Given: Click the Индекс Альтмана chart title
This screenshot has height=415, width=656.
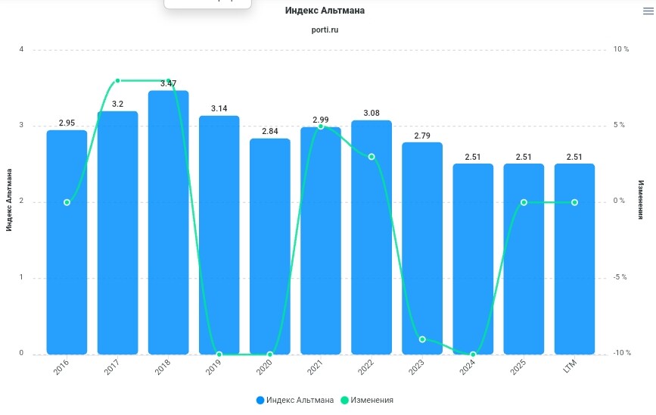Looking at the screenshot, I should pos(325,11).
